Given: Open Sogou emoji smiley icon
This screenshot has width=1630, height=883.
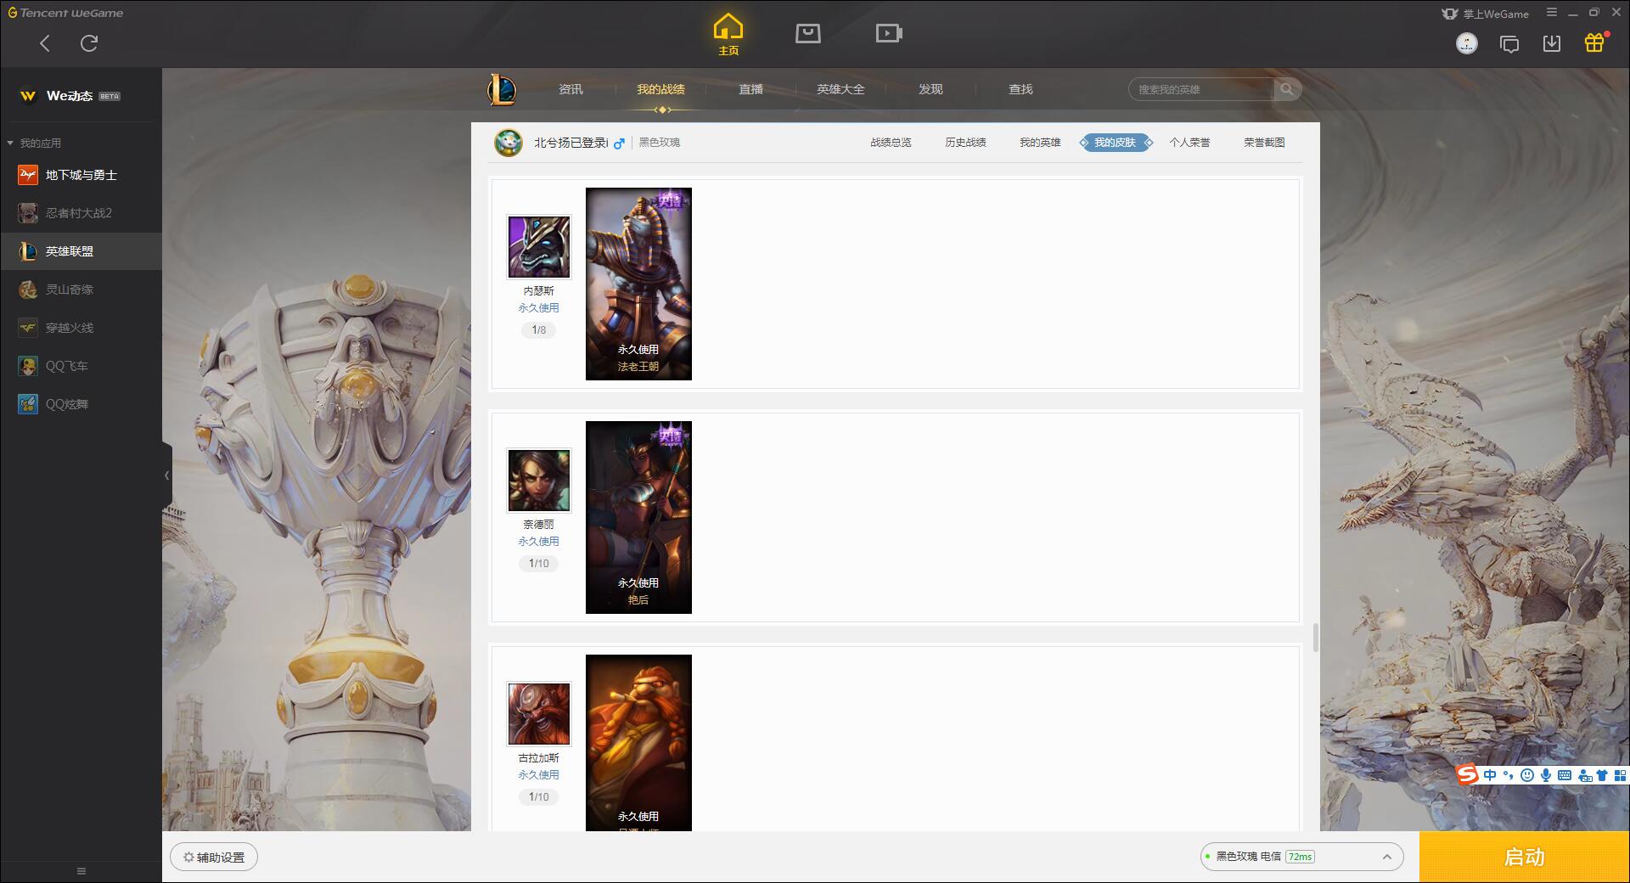Looking at the screenshot, I should (1527, 775).
